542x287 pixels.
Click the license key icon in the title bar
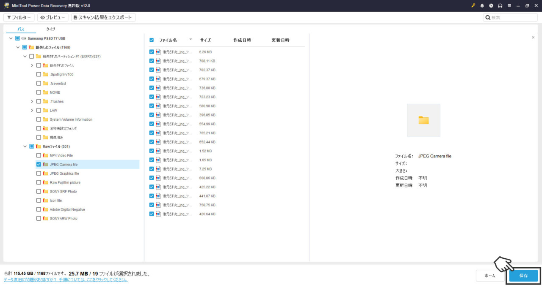coord(473,5)
